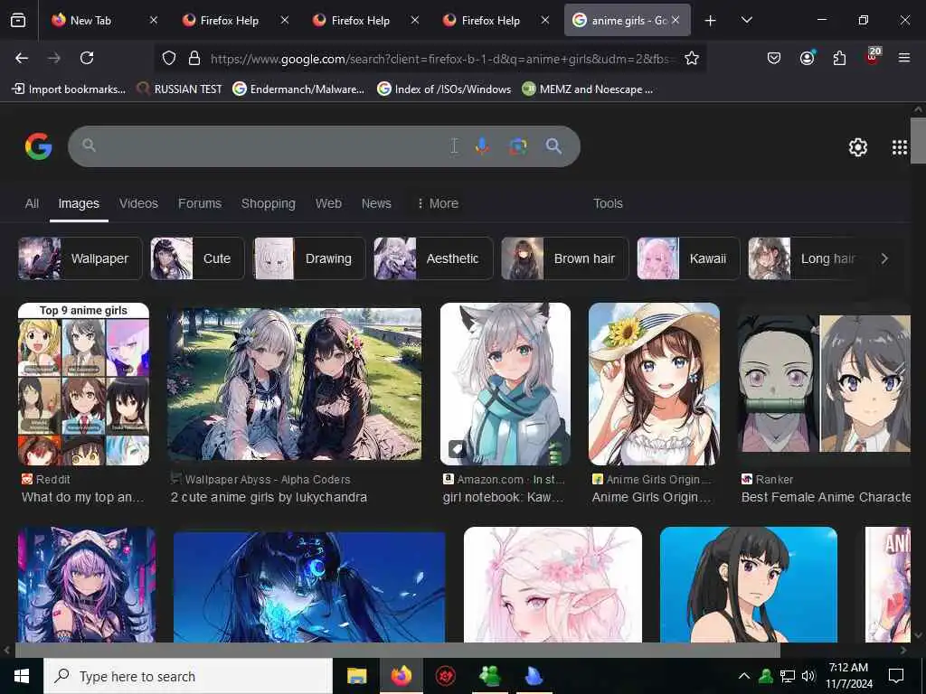Click the vertical page scrollbar thumb
Viewport: 926px width, 694px height.
[918, 140]
